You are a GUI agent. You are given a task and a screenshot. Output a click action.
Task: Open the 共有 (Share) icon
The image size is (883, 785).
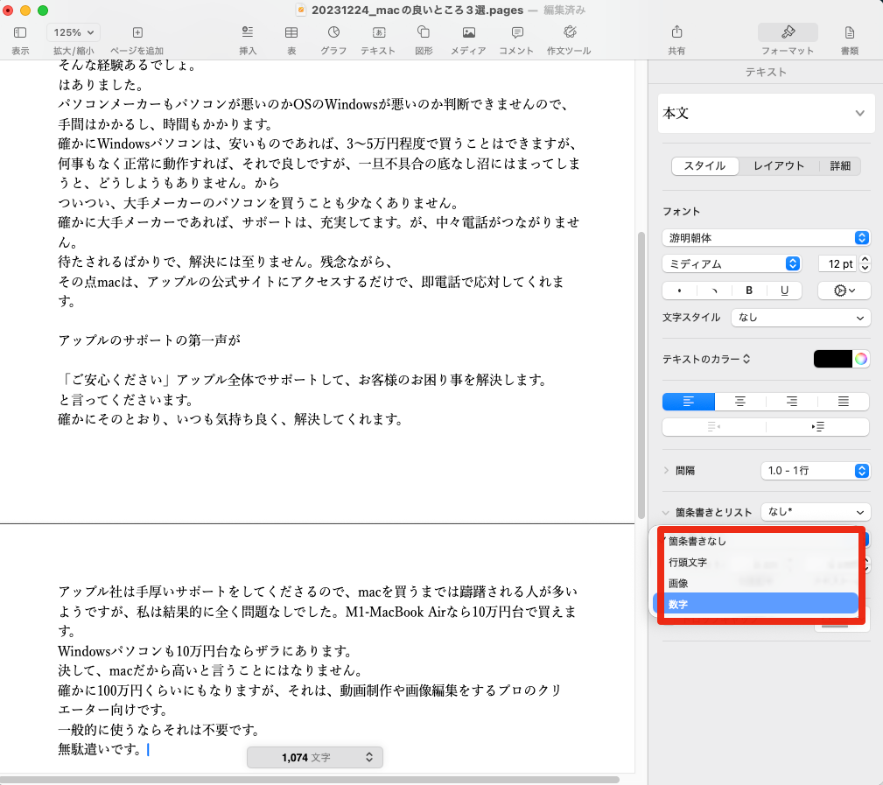(676, 39)
